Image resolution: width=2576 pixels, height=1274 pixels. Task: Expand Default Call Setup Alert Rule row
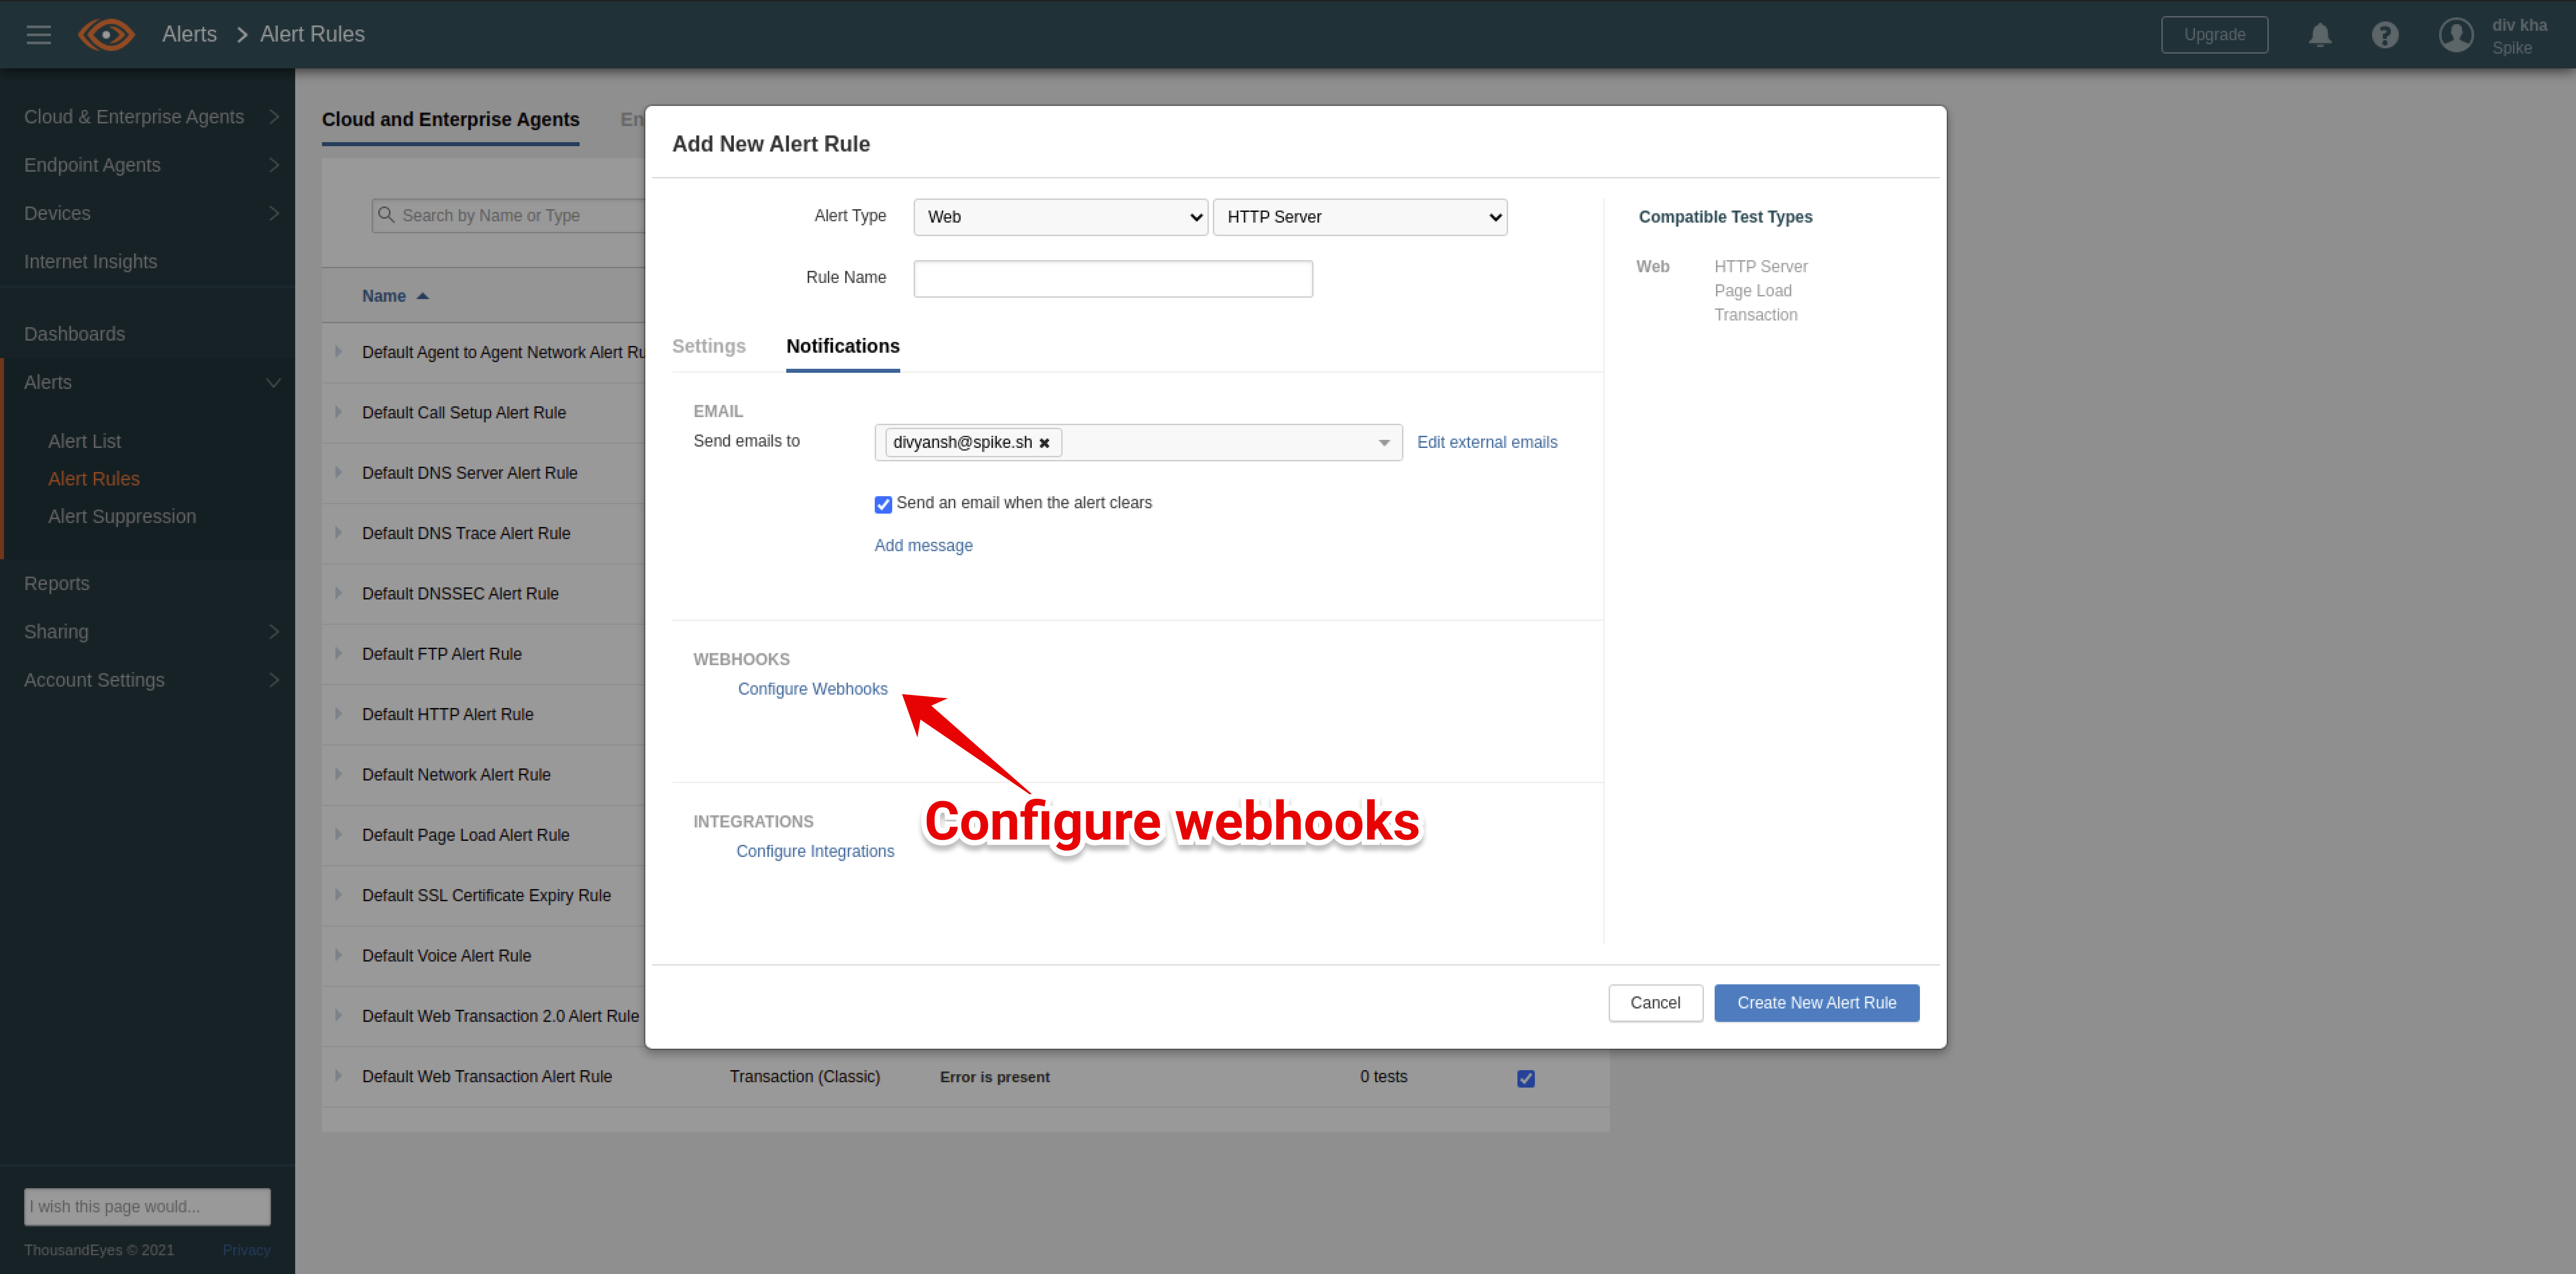tap(339, 412)
